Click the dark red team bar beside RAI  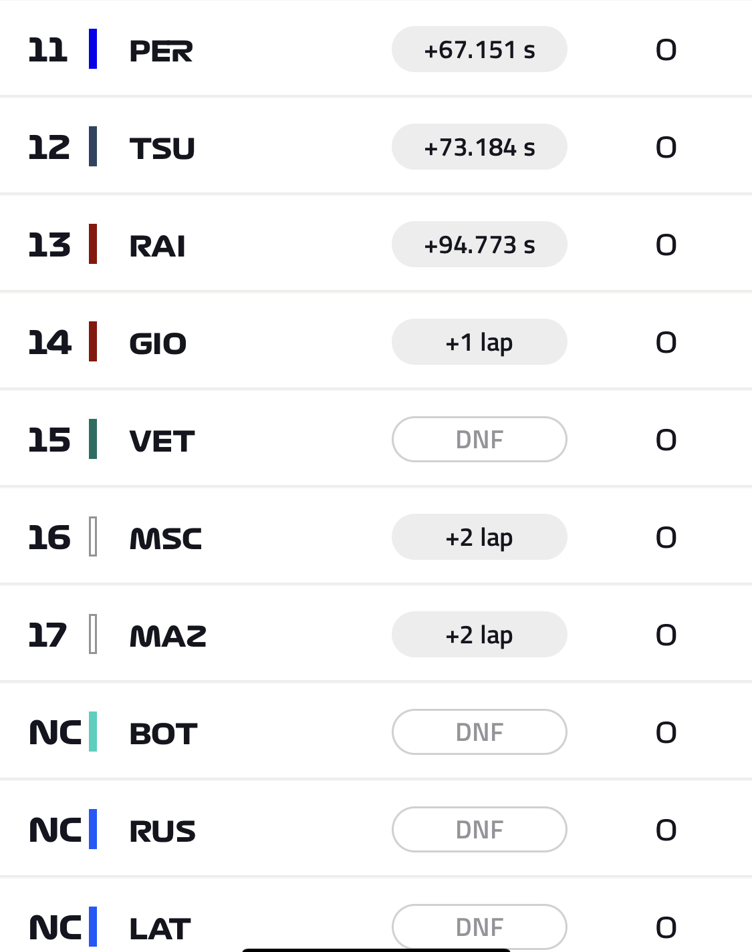[x=93, y=244]
